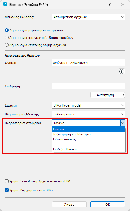Select Δημιουργία πραγματικής δομής φακέλων option
This screenshot has height=211, width=130.
(6, 38)
